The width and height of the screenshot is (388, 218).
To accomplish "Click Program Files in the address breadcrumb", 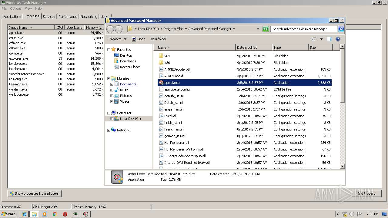I will [x=173, y=29].
